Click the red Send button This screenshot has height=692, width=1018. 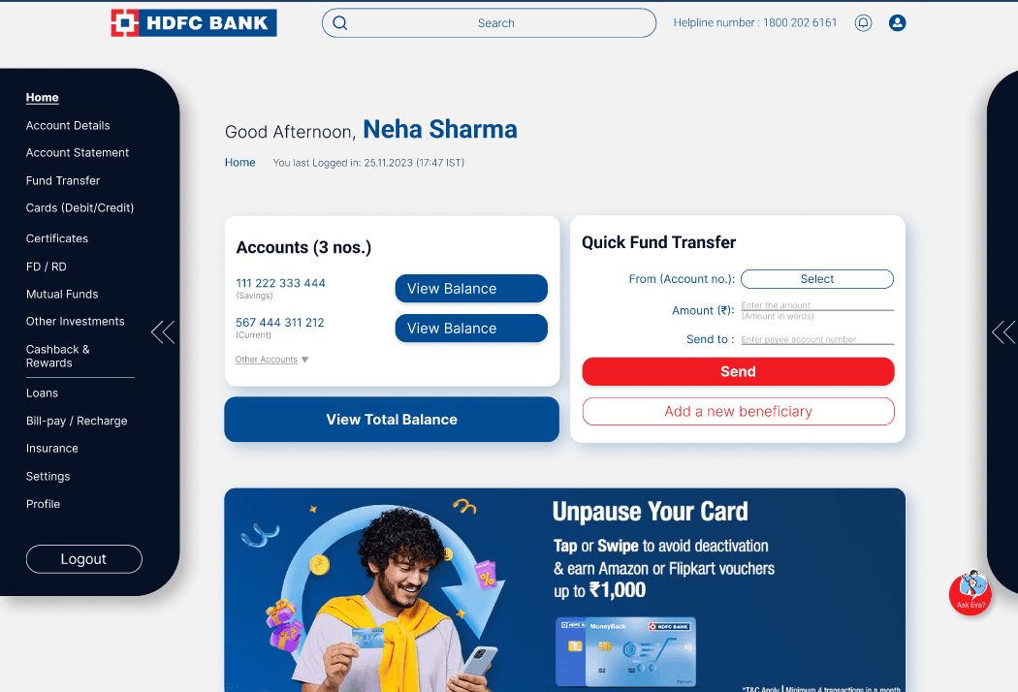[x=738, y=371]
